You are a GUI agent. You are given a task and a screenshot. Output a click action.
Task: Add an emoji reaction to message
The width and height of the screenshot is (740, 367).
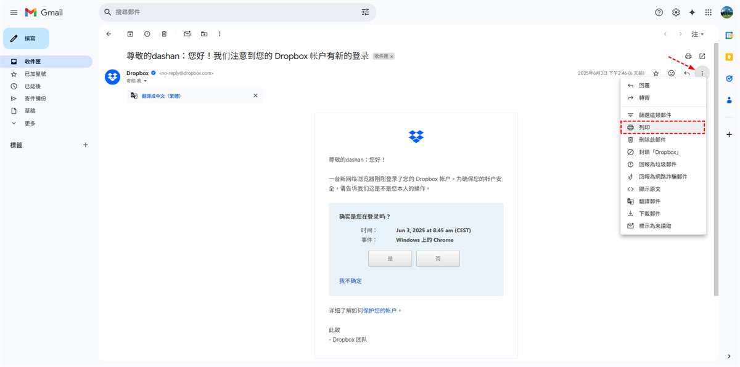point(672,73)
